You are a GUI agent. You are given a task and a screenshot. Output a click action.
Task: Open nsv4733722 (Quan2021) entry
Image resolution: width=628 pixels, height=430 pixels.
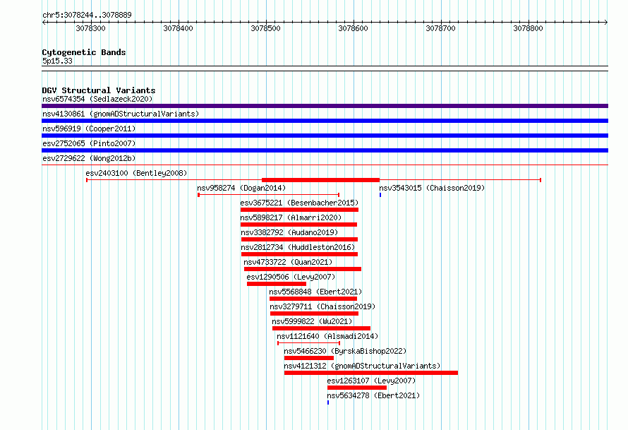[x=288, y=262]
